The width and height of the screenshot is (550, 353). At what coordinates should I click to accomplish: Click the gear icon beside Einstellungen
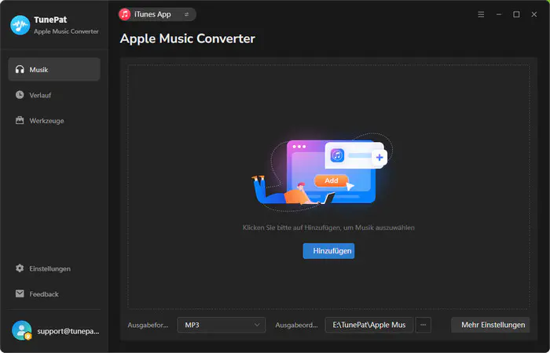20,268
